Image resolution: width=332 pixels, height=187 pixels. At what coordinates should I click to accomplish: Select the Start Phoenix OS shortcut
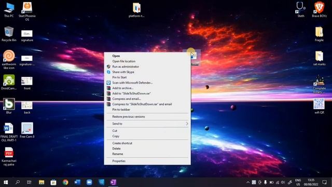[x=27, y=11]
